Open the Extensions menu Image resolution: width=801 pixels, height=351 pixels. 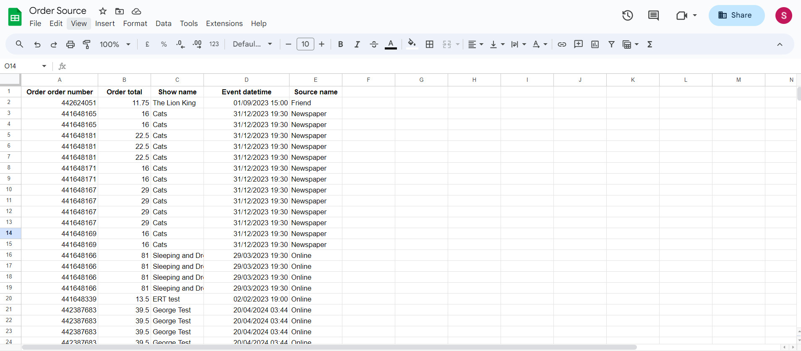tap(224, 23)
